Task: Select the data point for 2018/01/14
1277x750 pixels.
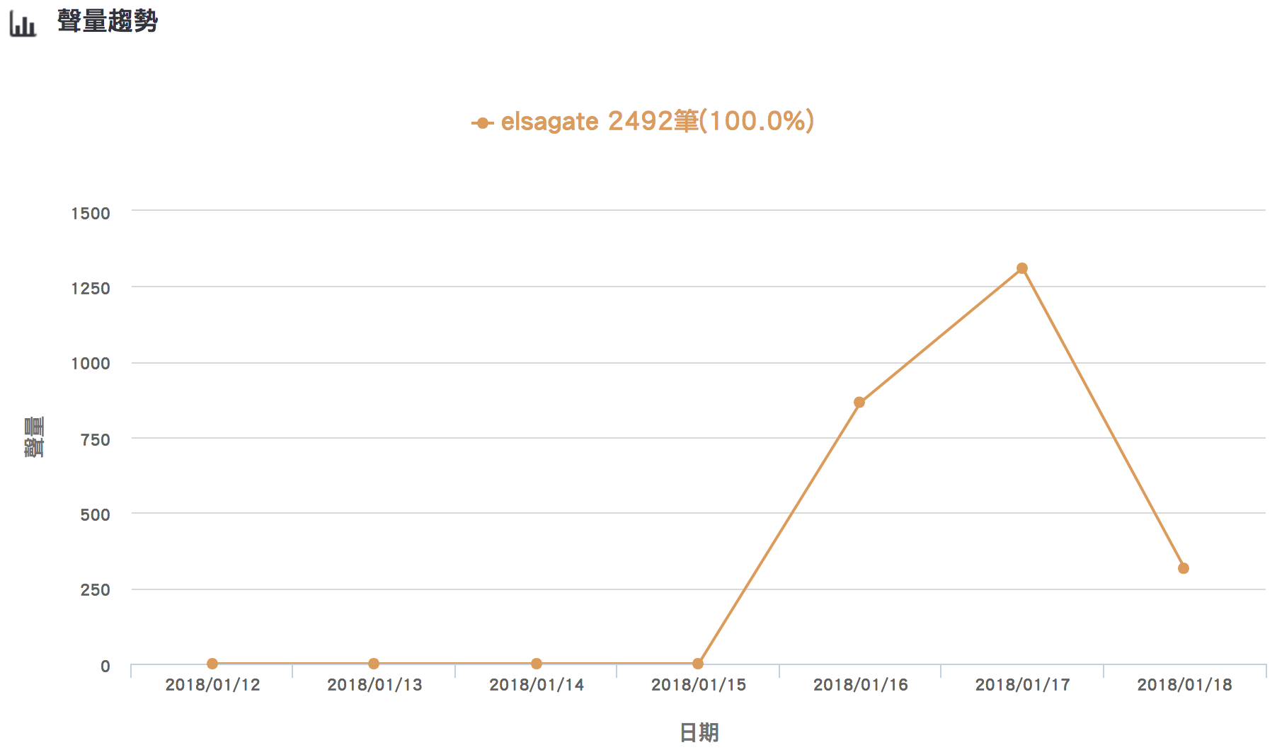Action: coord(537,664)
